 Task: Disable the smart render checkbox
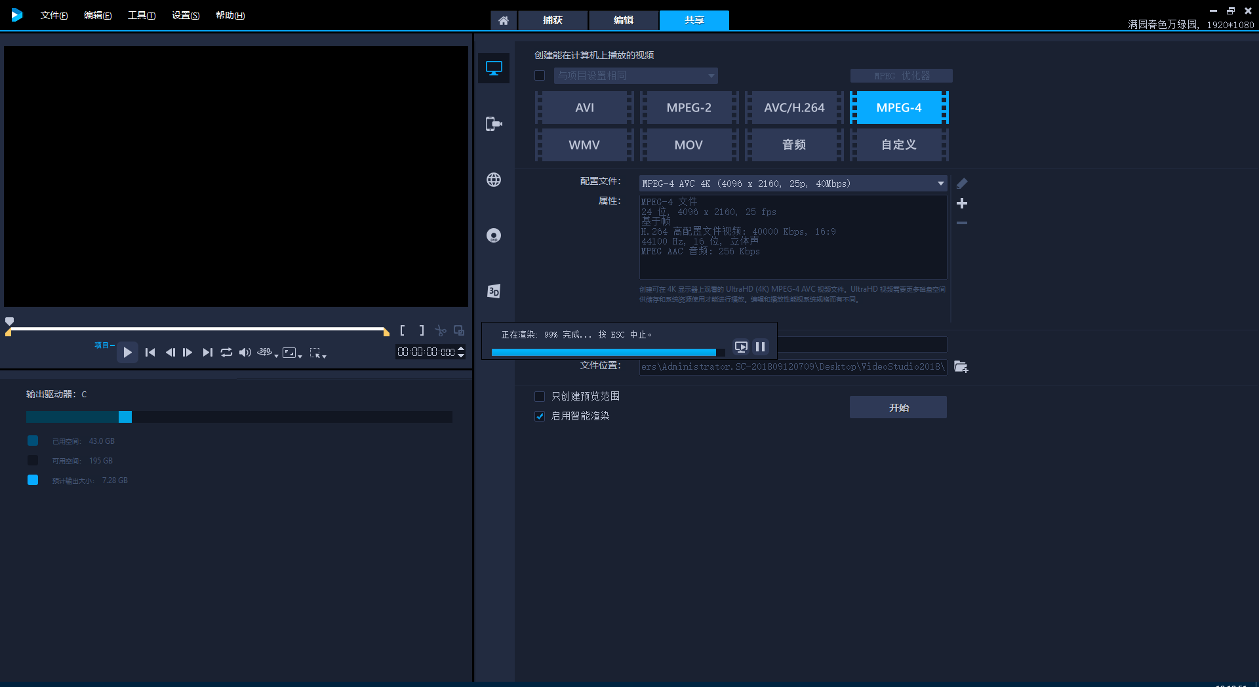[x=540, y=416]
